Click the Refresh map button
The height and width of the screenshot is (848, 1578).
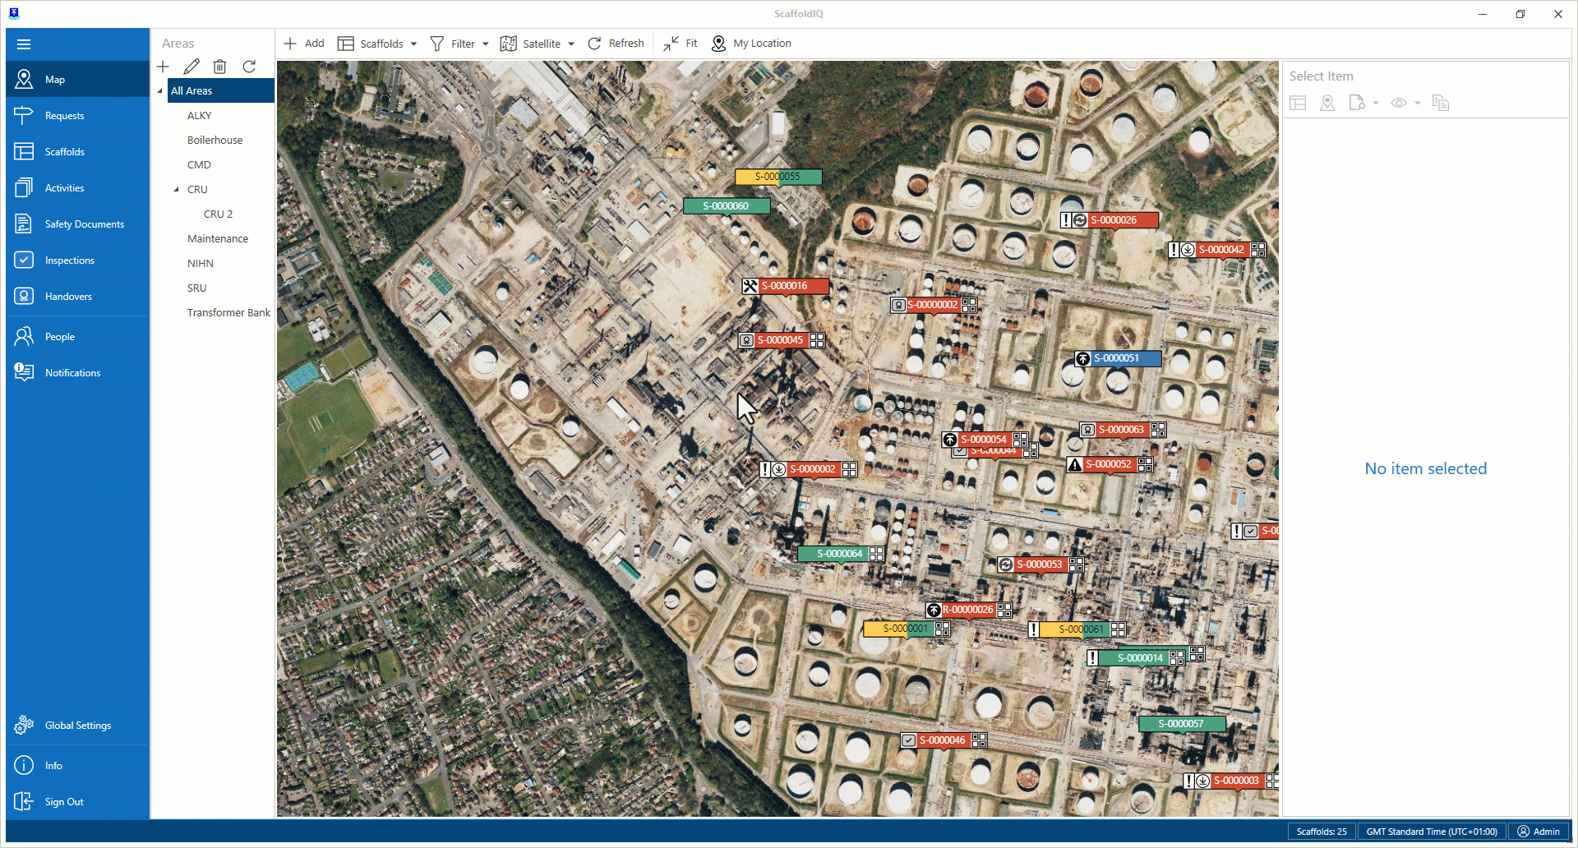coord(616,44)
